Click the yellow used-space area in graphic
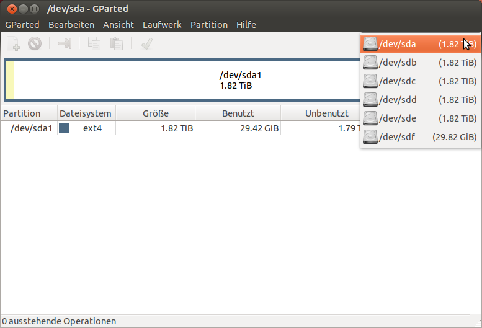482x328 pixels. coord(10,80)
